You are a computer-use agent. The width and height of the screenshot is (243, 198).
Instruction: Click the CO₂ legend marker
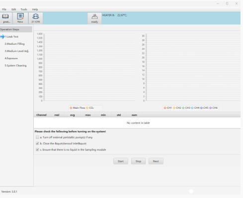coord(87,108)
